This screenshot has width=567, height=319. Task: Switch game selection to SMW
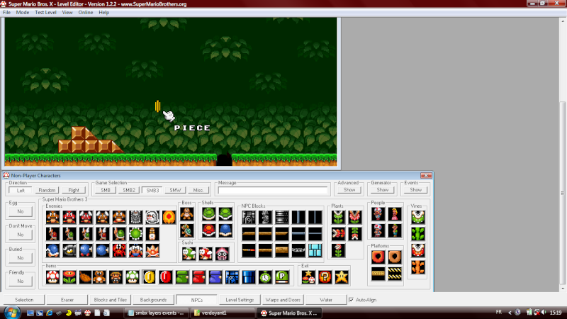[x=175, y=190]
